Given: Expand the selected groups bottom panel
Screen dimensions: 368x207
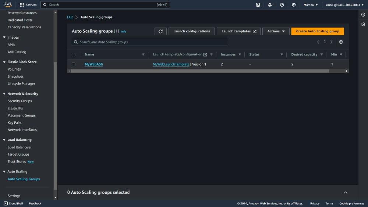Looking at the screenshot, I should point(346,192).
